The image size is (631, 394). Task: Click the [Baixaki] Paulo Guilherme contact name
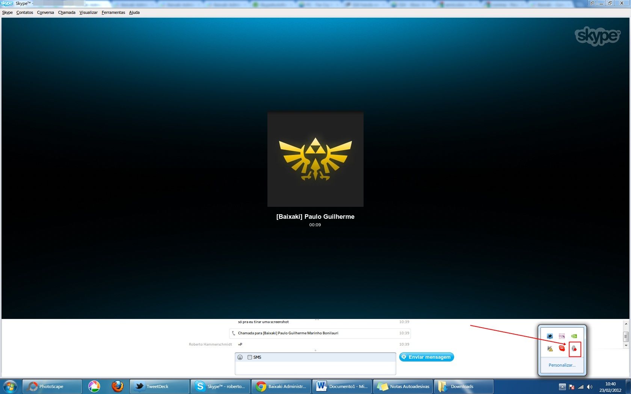pyautogui.click(x=315, y=217)
